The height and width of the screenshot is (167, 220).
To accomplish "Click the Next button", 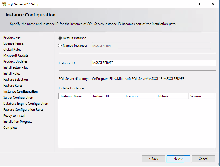I will [x=178, y=159].
